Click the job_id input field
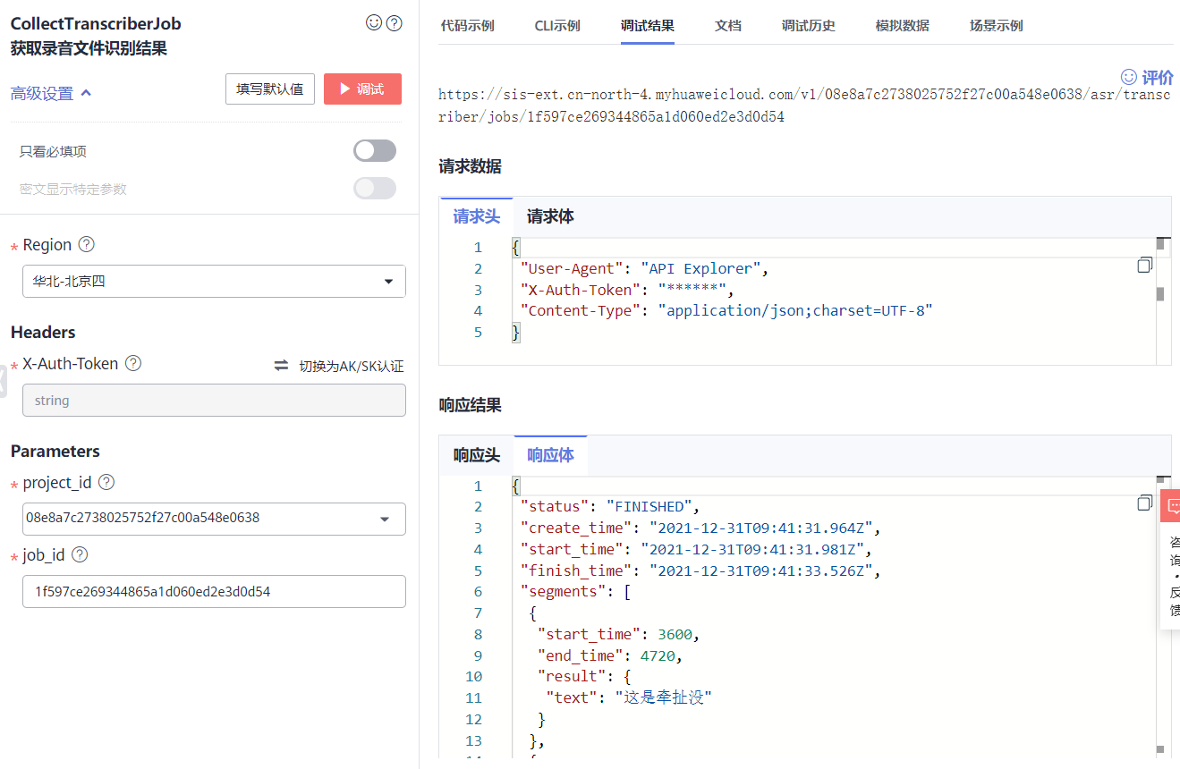 (x=214, y=591)
